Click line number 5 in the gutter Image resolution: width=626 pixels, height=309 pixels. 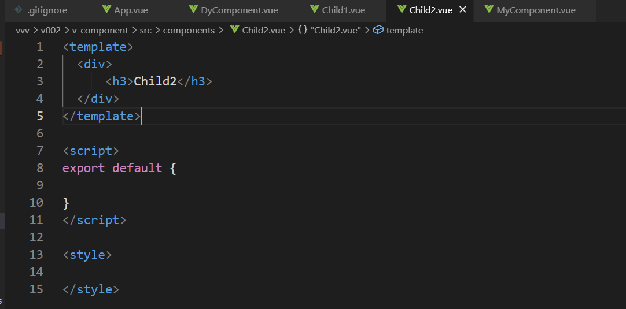pyautogui.click(x=39, y=116)
